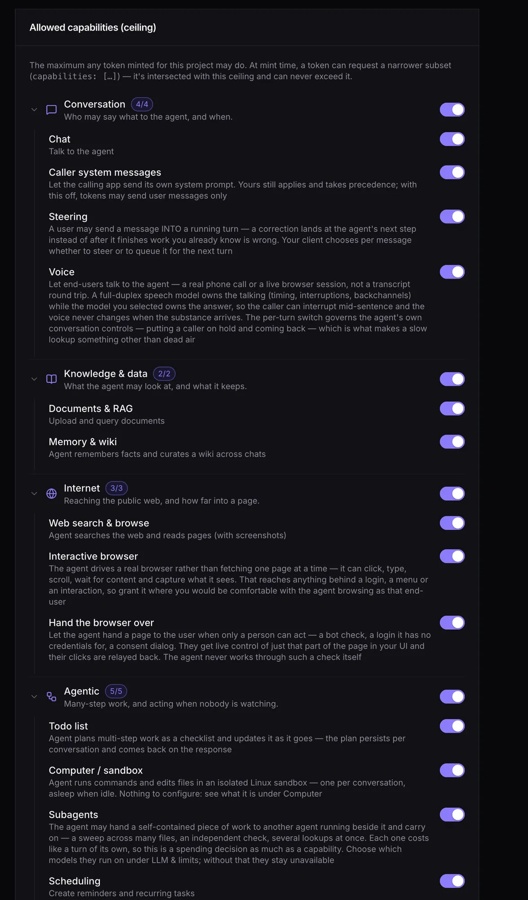Switch off the Subagents capability
528x900 pixels.
(452, 814)
